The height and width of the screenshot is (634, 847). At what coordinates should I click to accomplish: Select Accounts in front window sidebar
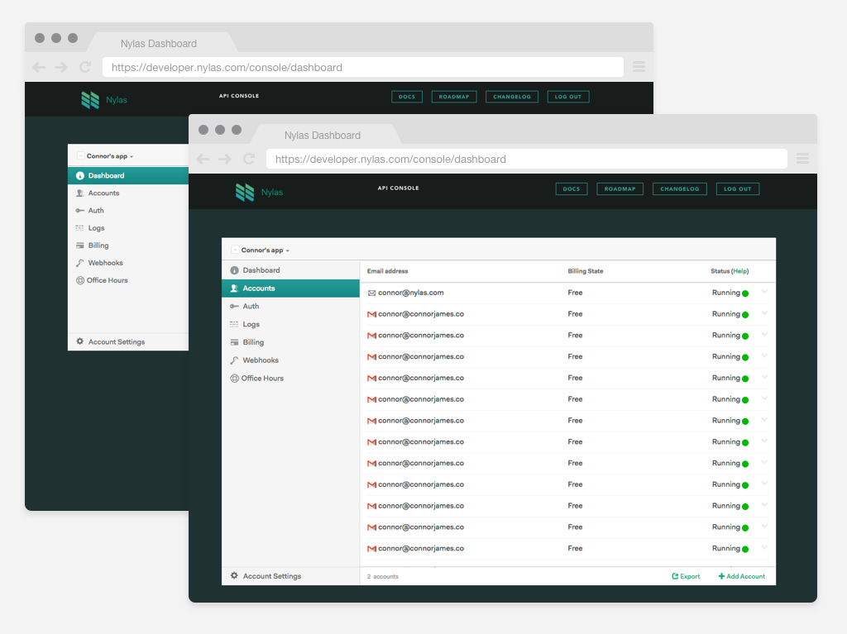[290, 288]
